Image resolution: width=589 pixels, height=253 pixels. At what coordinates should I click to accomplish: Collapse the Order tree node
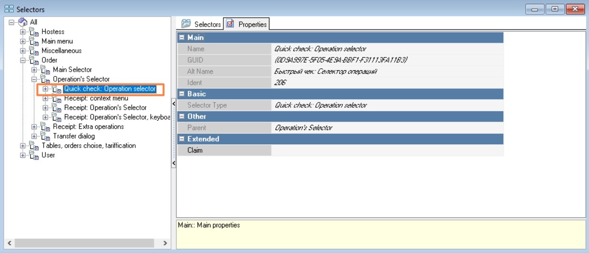point(22,60)
